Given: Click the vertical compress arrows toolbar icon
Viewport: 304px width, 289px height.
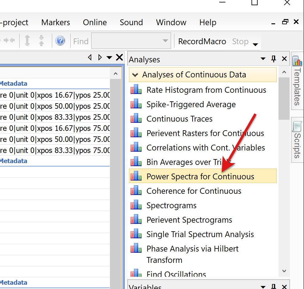Looking at the screenshot, I should [x=41, y=41].
